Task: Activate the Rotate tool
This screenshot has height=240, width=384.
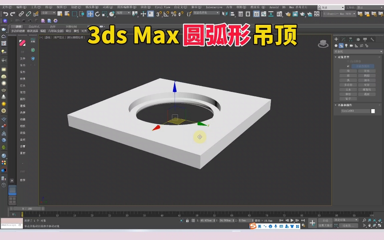Action: (x=97, y=15)
